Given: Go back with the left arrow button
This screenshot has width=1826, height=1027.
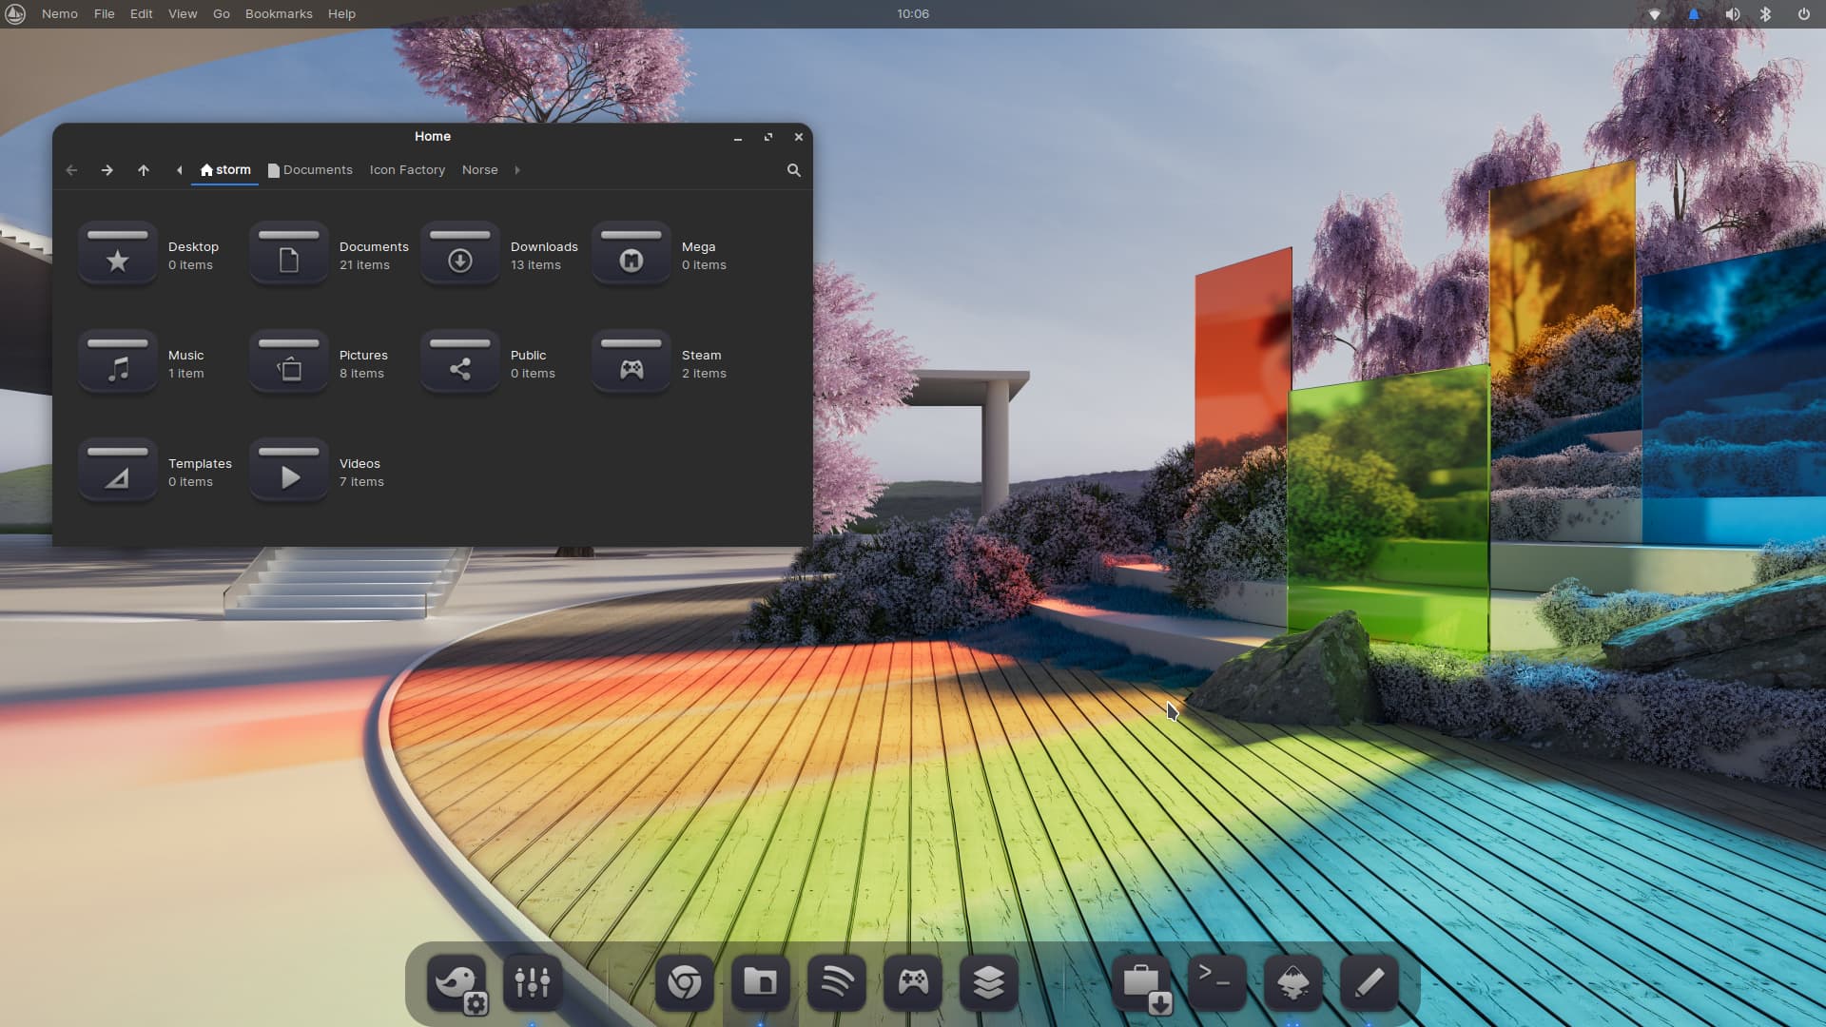Looking at the screenshot, I should [71, 170].
